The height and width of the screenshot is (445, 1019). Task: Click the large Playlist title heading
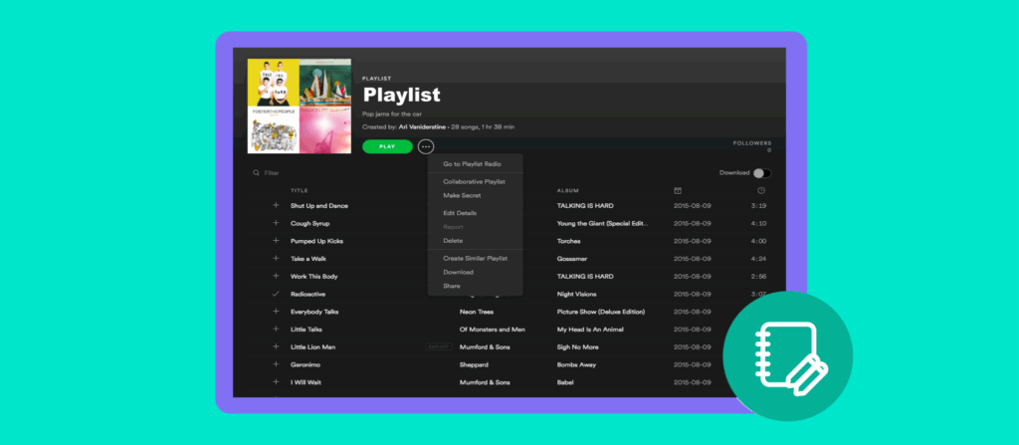(402, 95)
